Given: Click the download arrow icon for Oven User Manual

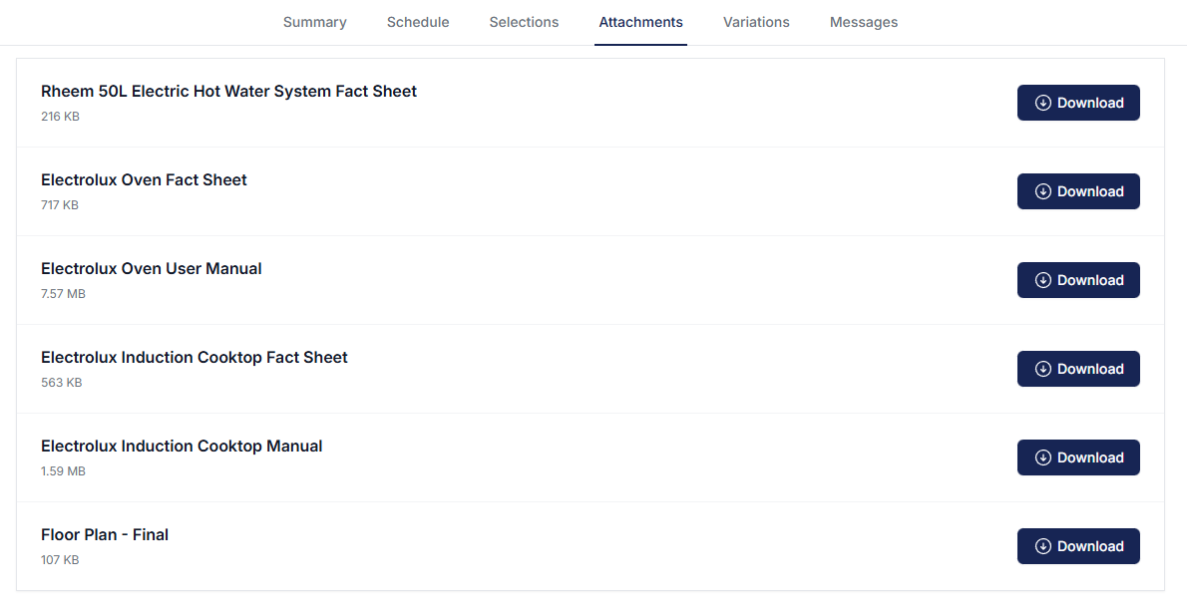Looking at the screenshot, I should (1043, 280).
